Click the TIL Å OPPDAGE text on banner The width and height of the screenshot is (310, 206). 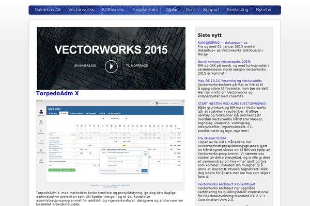[137, 65]
